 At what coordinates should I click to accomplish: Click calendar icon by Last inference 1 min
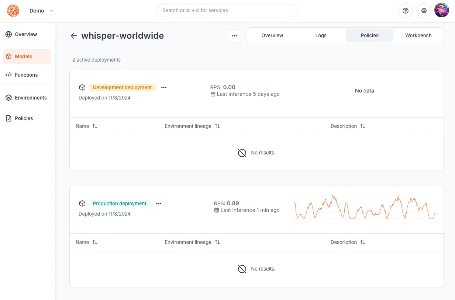(x=216, y=210)
